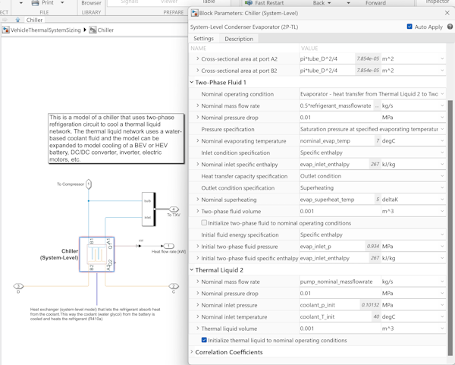Click the help question mark icon
This screenshot has width=455, height=365.
pyautogui.click(x=450, y=27)
